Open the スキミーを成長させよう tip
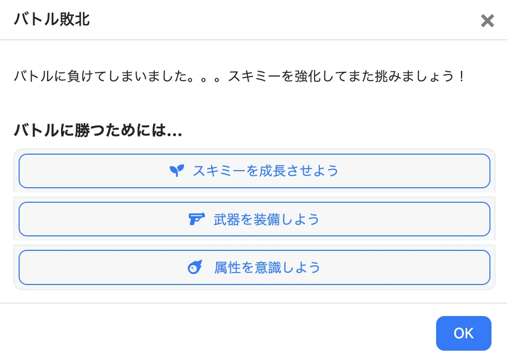507x360 pixels. (x=255, y=171)
